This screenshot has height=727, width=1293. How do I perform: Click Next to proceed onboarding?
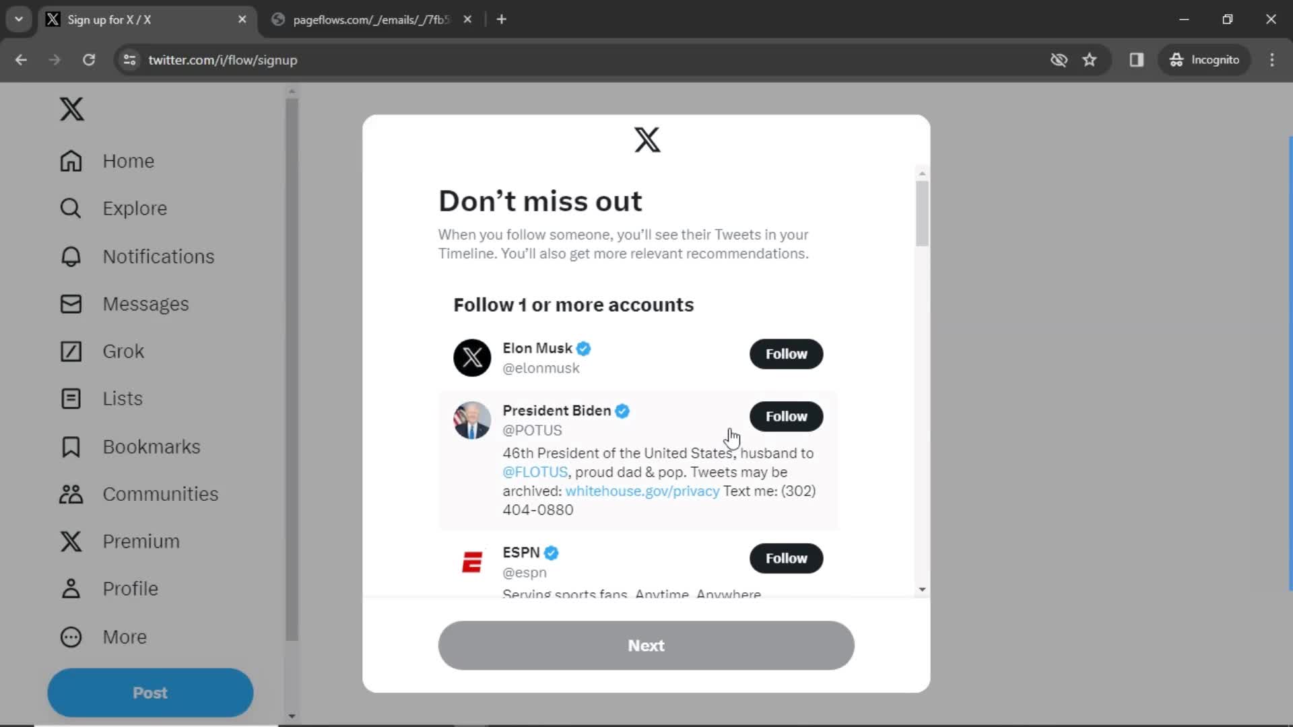(x=646, y=646)
